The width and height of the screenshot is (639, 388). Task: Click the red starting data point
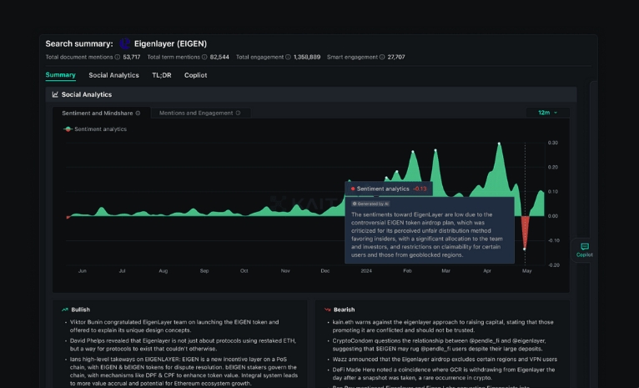click(68, 218)
